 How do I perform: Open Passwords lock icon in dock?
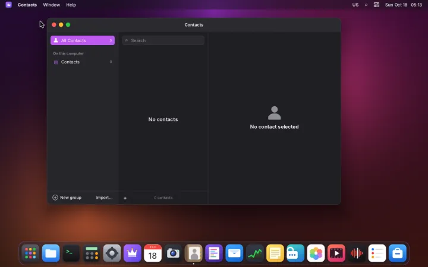click(x=295, y=253)
